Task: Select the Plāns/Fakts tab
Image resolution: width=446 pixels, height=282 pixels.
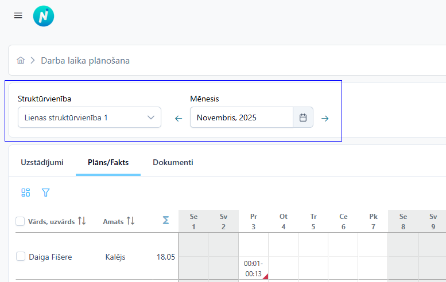Action: pyautogui.click(x=108, y=162)
